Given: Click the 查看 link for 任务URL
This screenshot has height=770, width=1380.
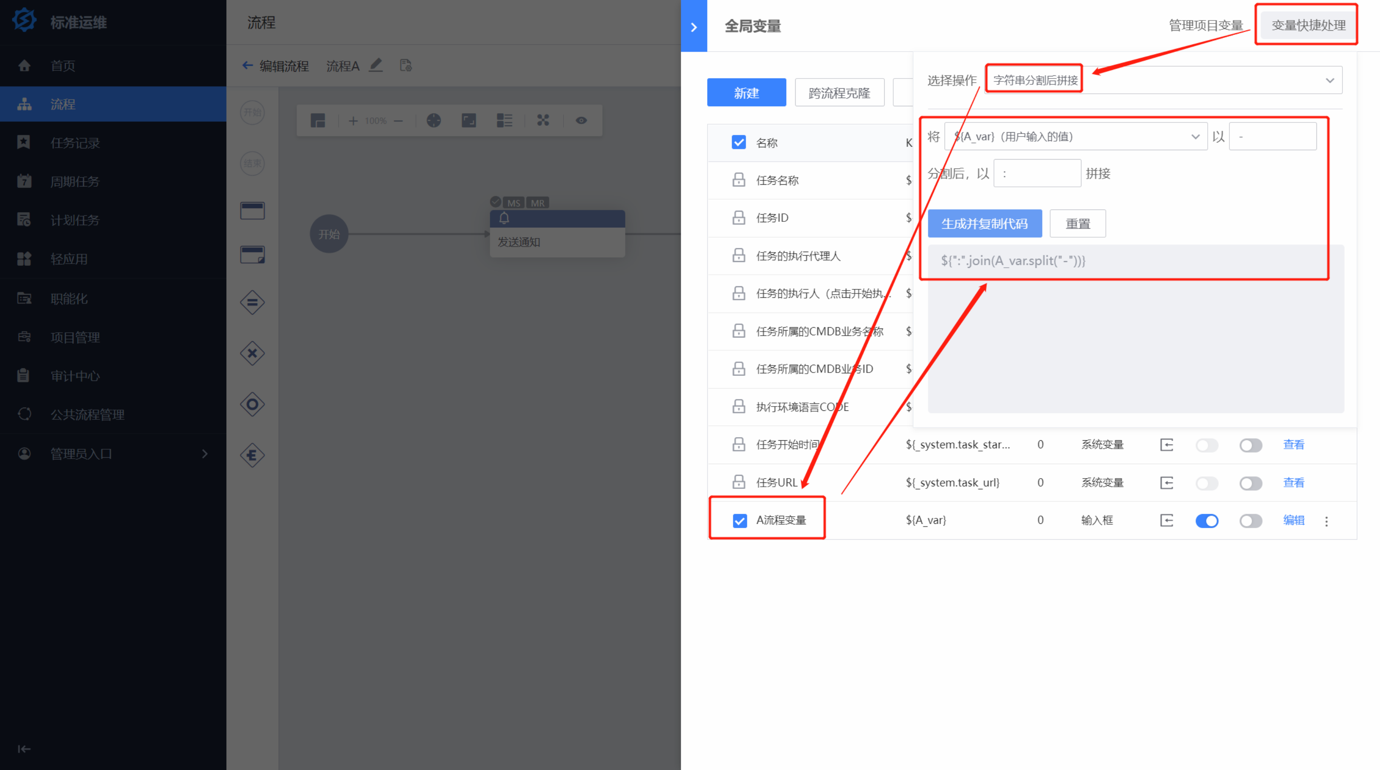Looking at the screenshot, I should [1293, 482].
